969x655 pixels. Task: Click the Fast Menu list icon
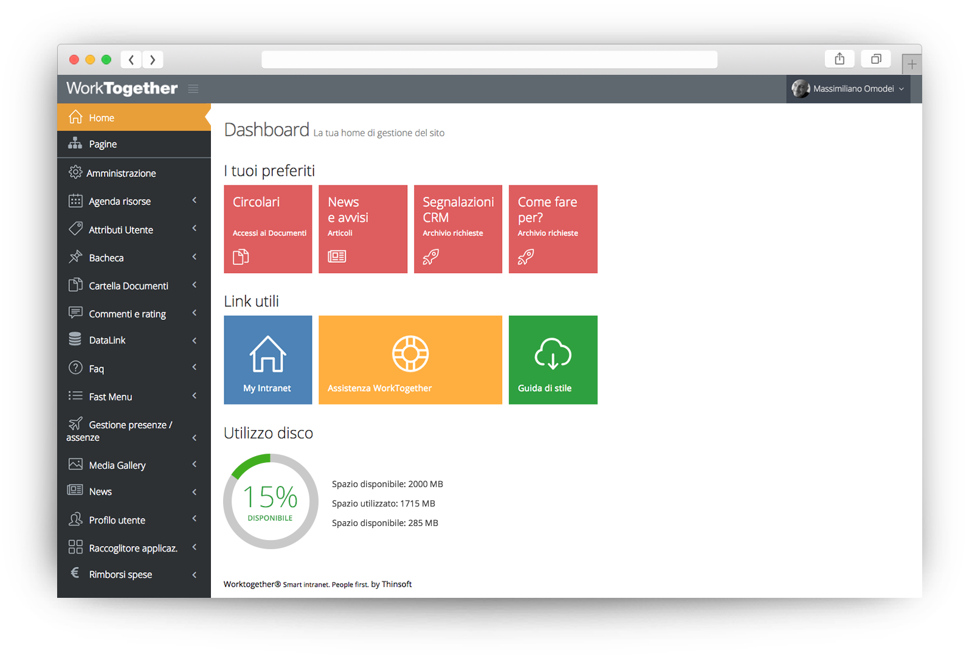[75, 395]
